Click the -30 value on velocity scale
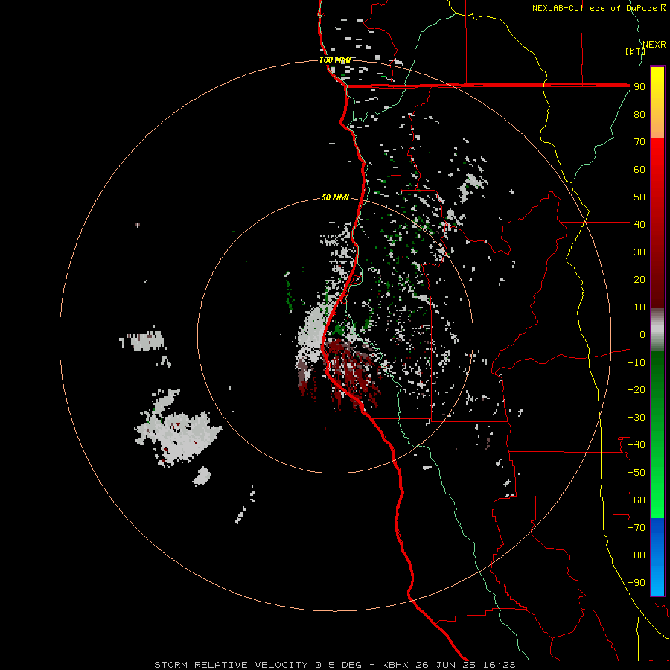 coord(636,418)
